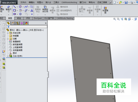Open the Smart Dimension dropdown arrow

tap(9, 15)
